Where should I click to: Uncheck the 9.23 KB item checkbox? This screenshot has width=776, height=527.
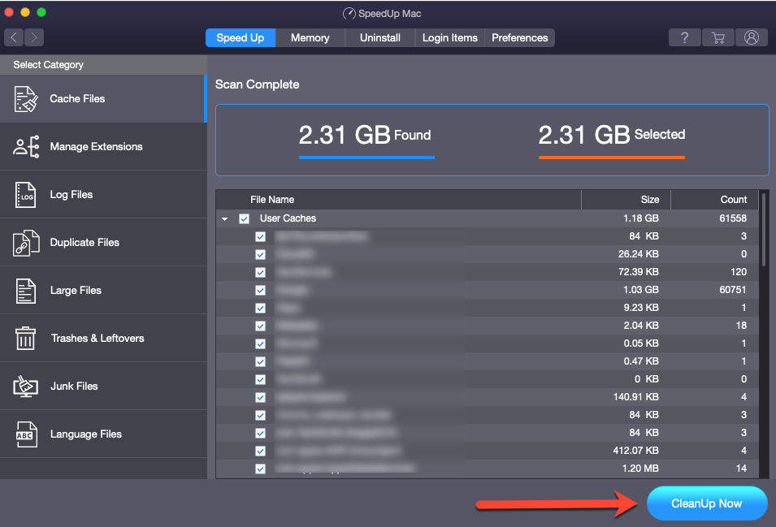point(260,308)
